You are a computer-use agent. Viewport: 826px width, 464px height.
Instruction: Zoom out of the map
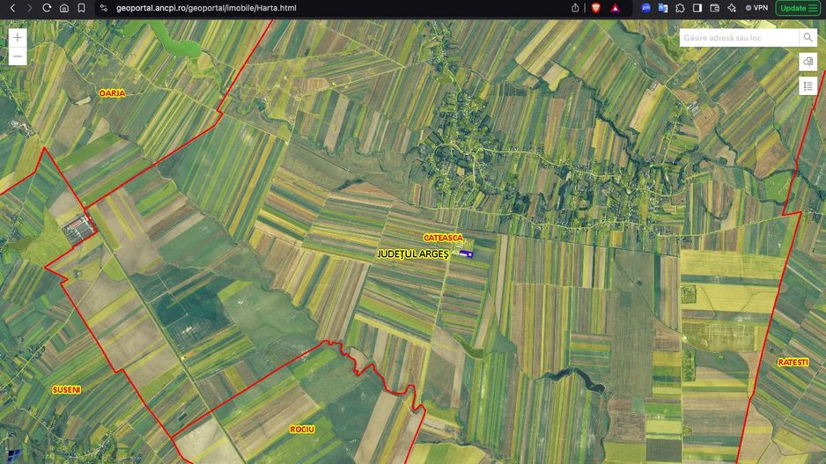click(x=17, y=57)
